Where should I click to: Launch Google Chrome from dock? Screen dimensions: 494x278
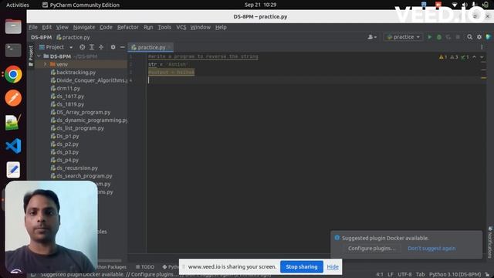[x=13, y=74]
